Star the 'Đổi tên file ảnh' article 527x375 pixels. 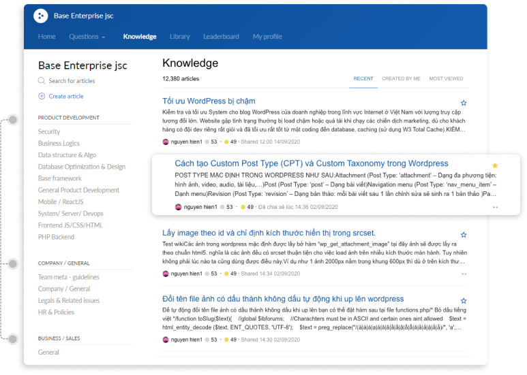[464, 301]
